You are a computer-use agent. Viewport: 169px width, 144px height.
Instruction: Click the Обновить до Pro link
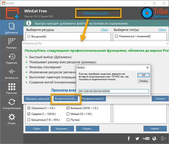(x=96, y=13)
